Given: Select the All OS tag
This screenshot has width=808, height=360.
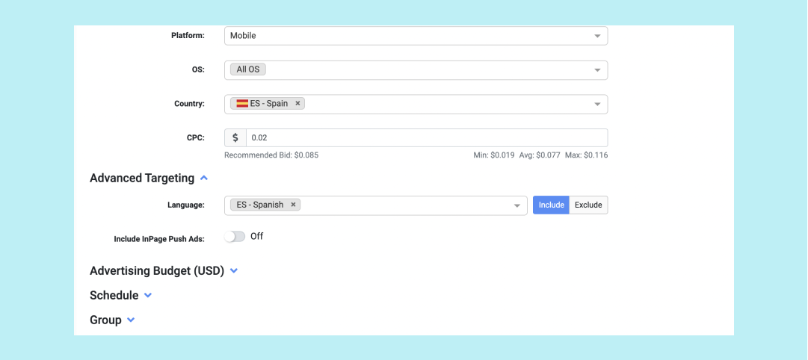Looking at the screenshot, I should tap(248, 69).
